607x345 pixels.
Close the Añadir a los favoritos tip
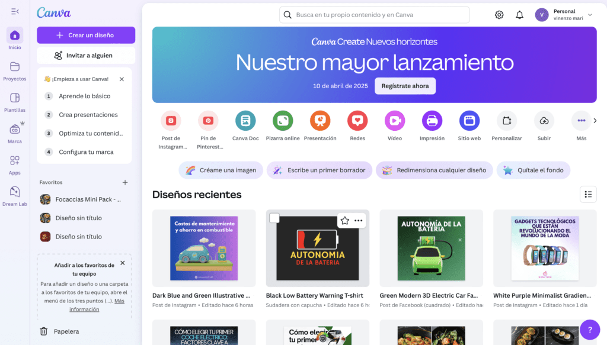click(123, 263)
